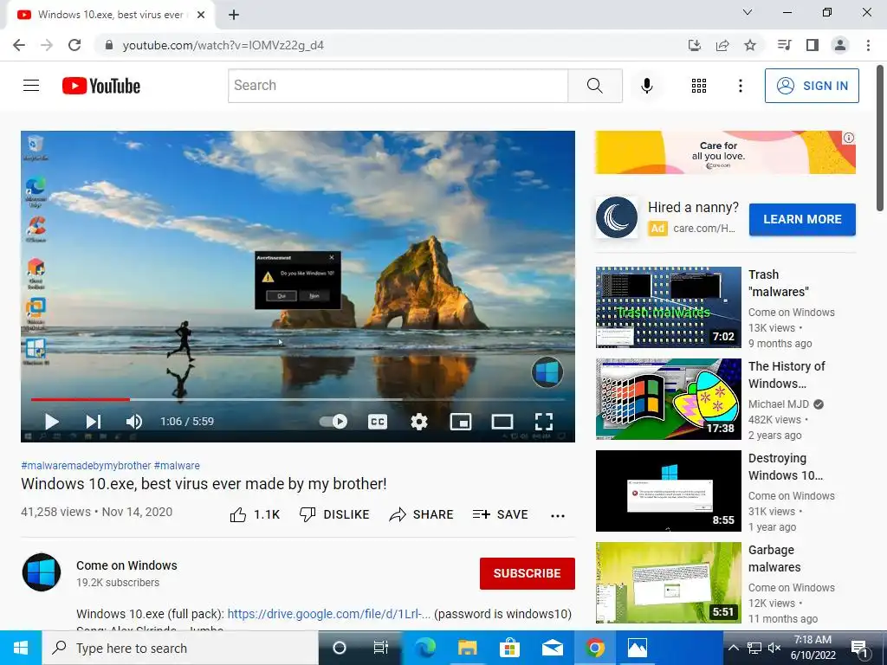Save video to a playlist
887x665 pixels.
click(x=500, y=514)
